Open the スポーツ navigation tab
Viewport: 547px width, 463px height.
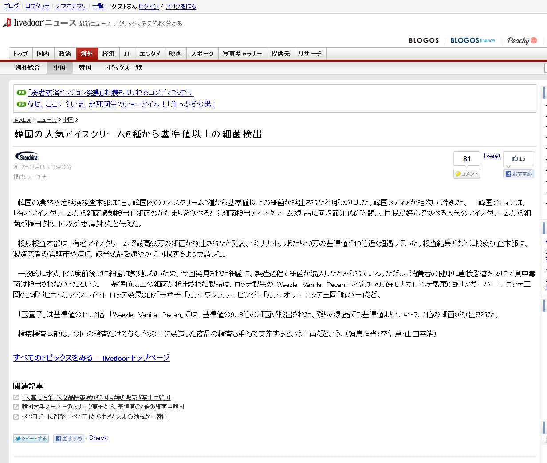point(202,54)
